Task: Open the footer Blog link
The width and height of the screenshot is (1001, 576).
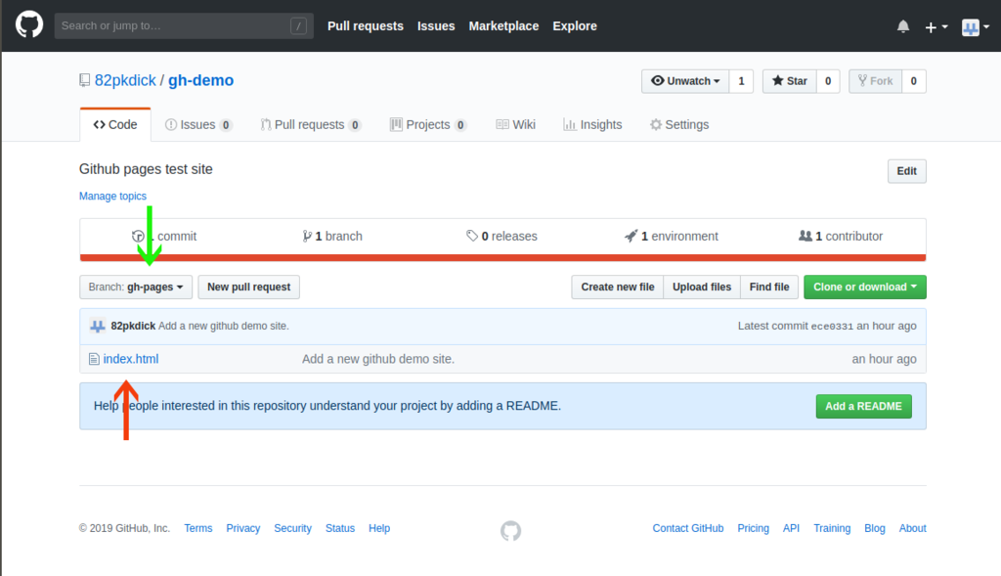Action: point(875,528)
